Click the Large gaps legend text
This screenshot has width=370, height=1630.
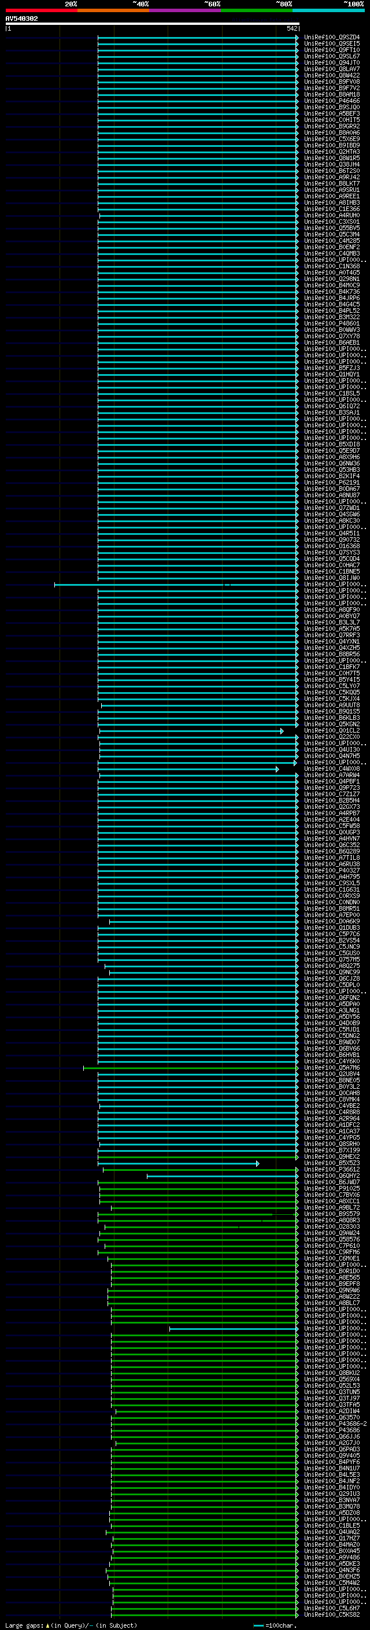(x=70, y=1625)
